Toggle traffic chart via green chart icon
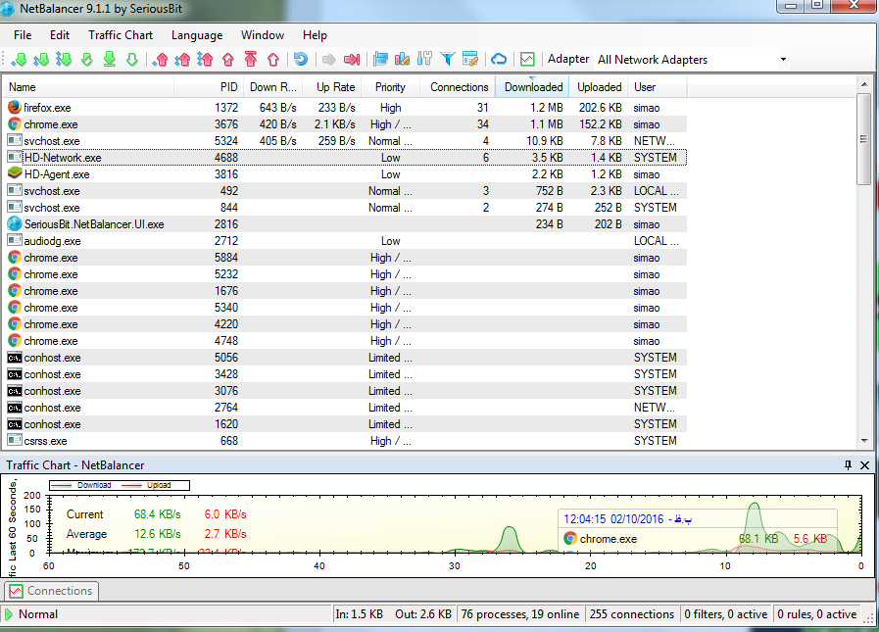The height and width of the screenshot is (632, 879). tap(527, 59)
